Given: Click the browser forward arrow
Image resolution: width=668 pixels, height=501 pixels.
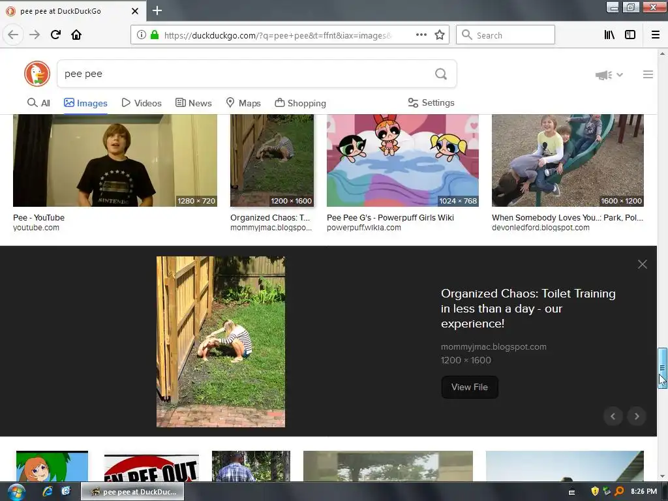Looking at the screenshot, I should tap(35, 35).
